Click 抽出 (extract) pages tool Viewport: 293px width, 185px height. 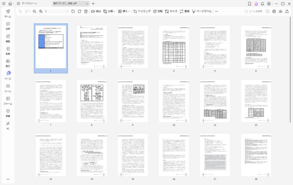click(96, 11)
